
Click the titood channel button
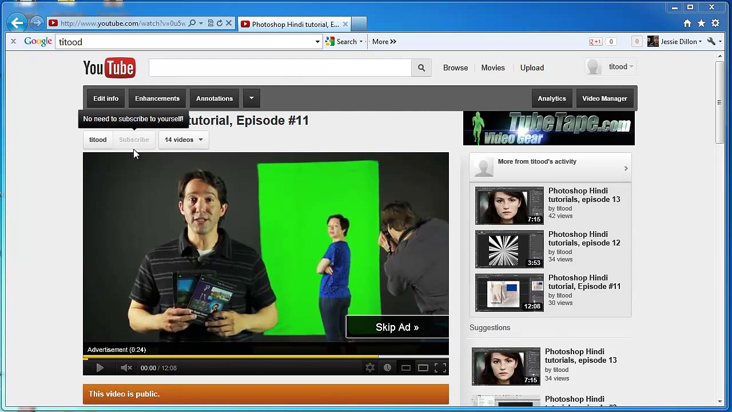(x=98, y=140)
